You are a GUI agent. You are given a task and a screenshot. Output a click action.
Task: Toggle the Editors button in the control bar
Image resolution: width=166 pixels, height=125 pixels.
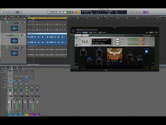(20, 12)
